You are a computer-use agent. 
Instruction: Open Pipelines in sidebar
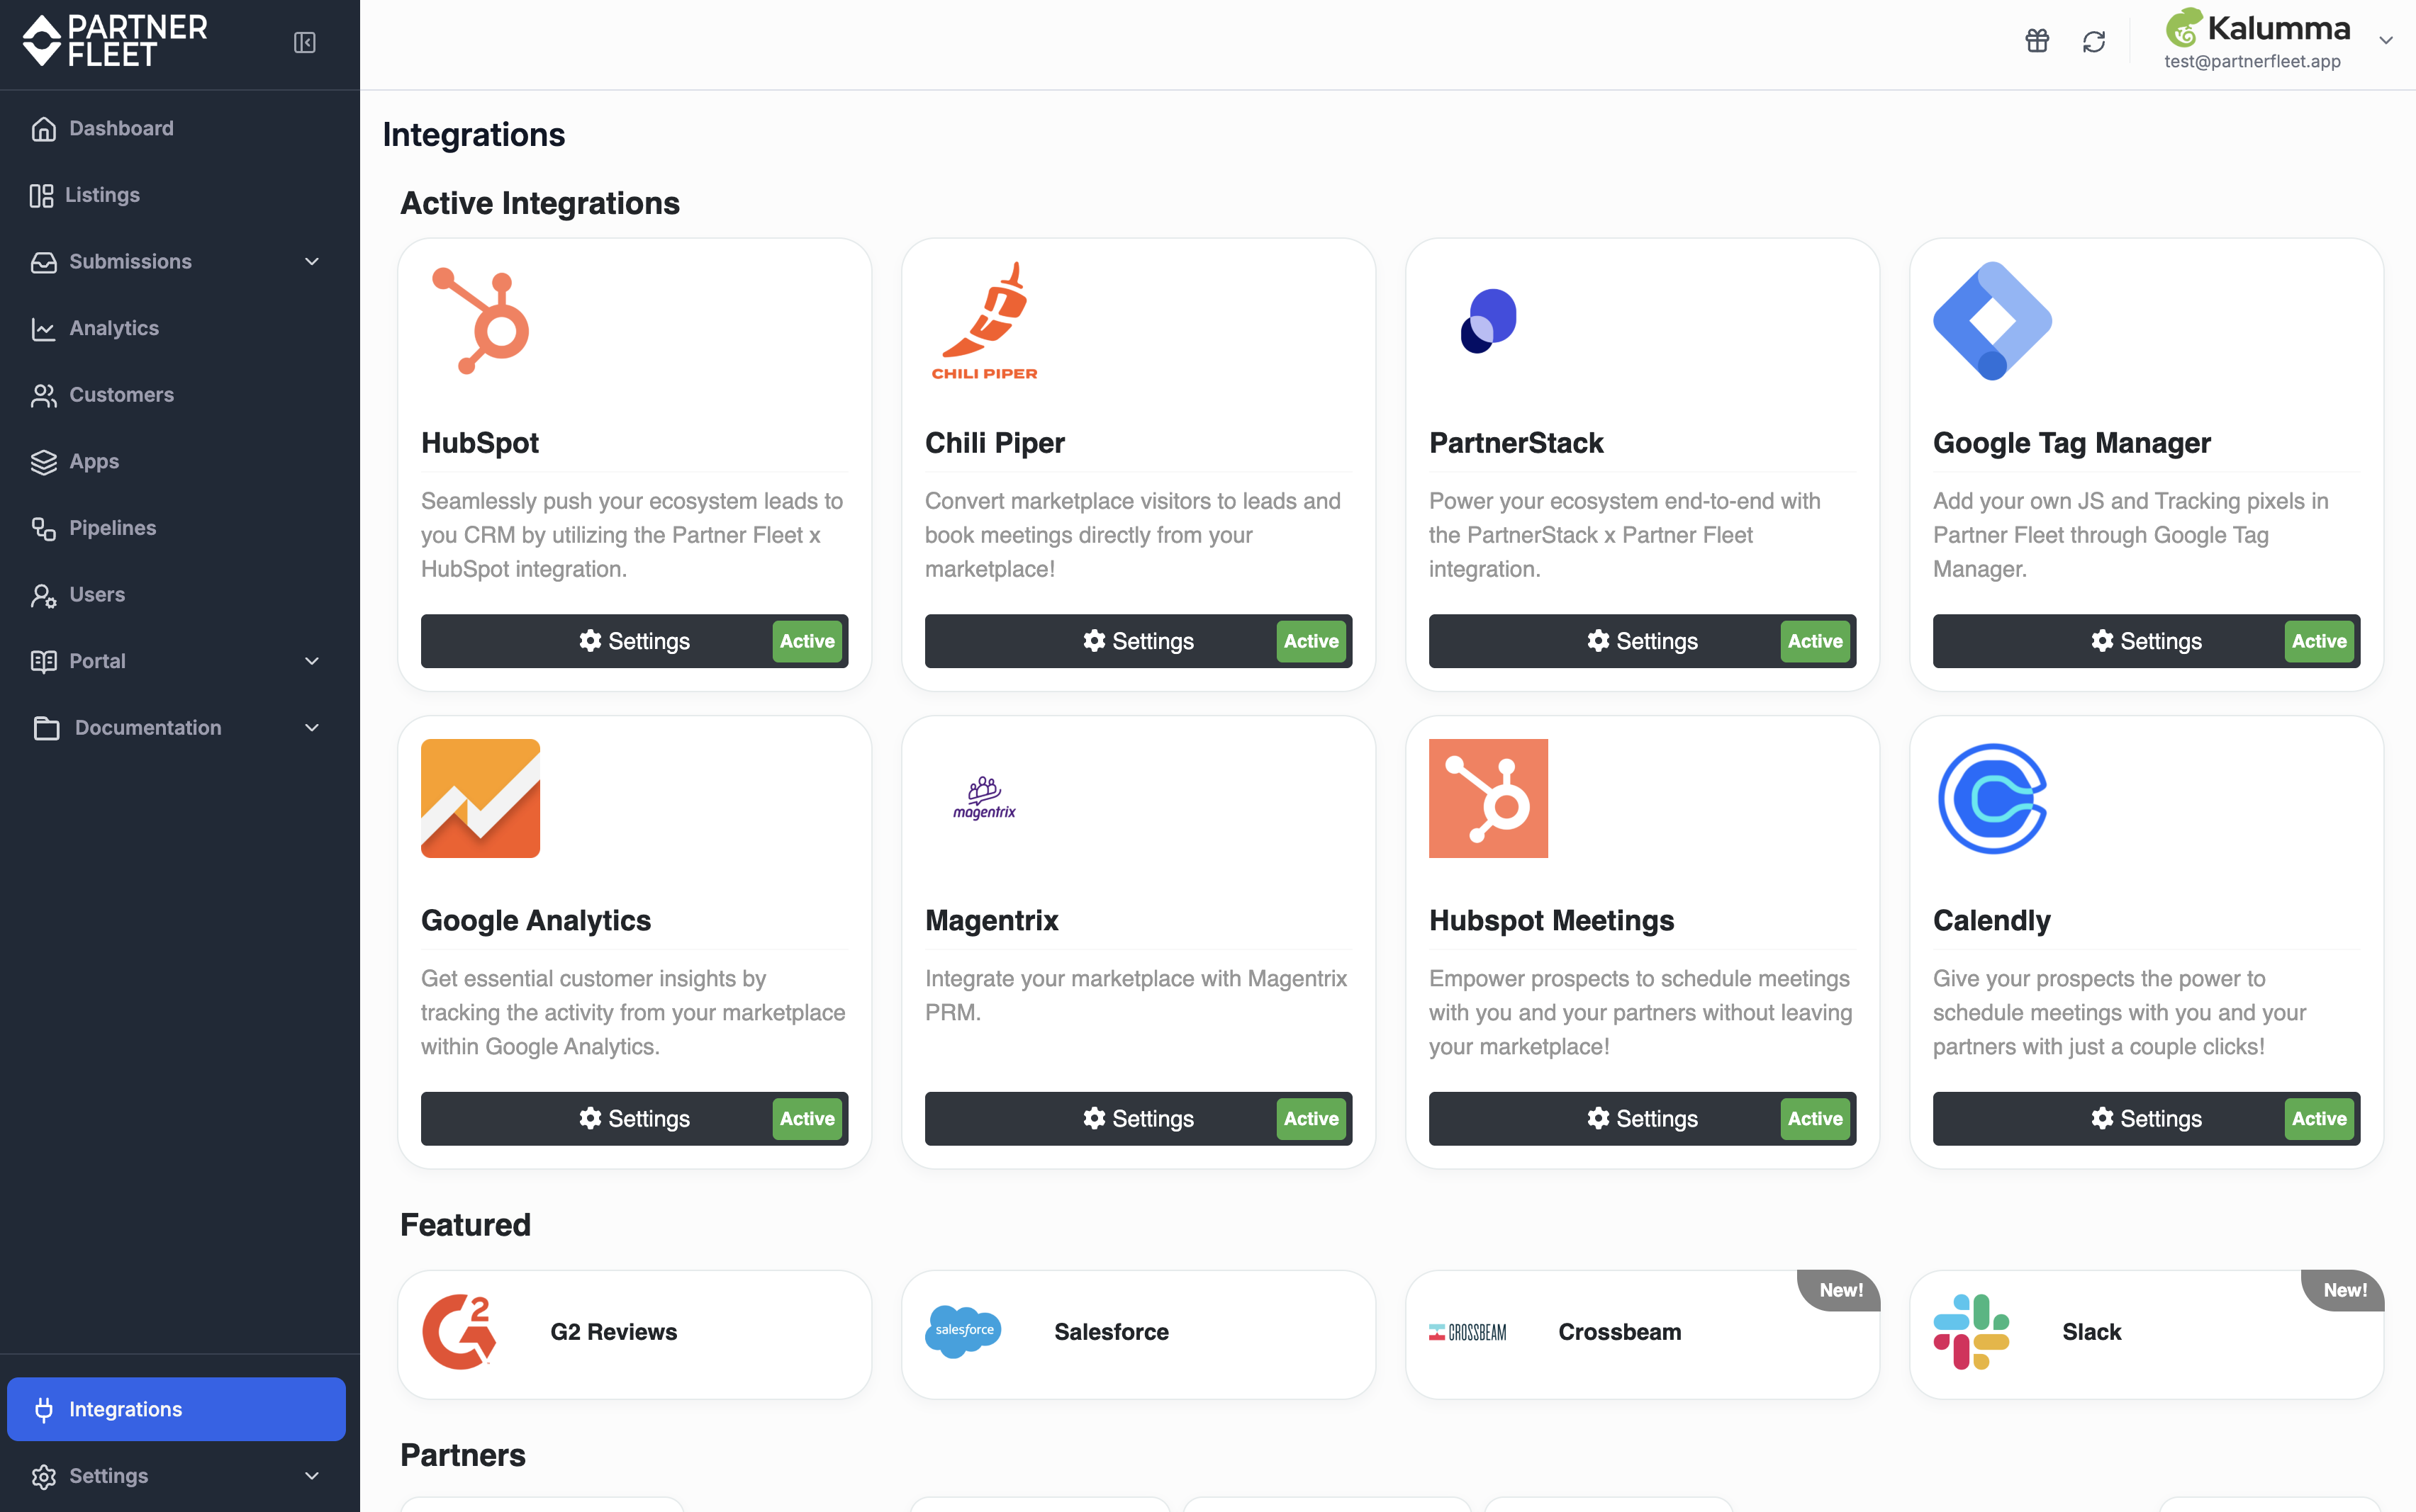tap(112, 528)
